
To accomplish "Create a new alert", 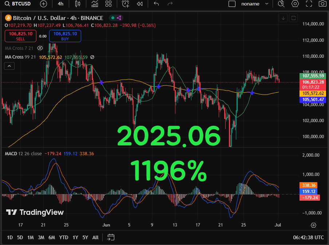I will click(126, 4).
